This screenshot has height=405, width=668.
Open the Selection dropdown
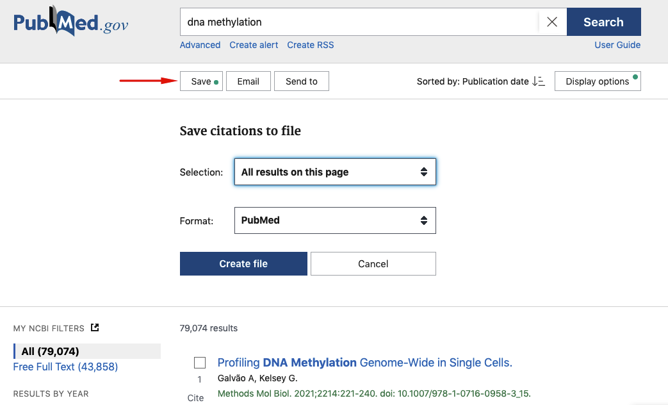335,172
